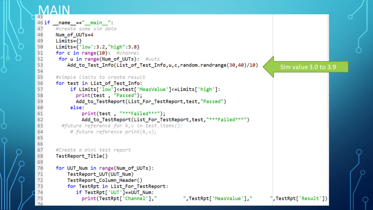The height and width of the screenshot is (210, 373).
Task: Click the '#create some sim data' comment
Action: point(86,29)
